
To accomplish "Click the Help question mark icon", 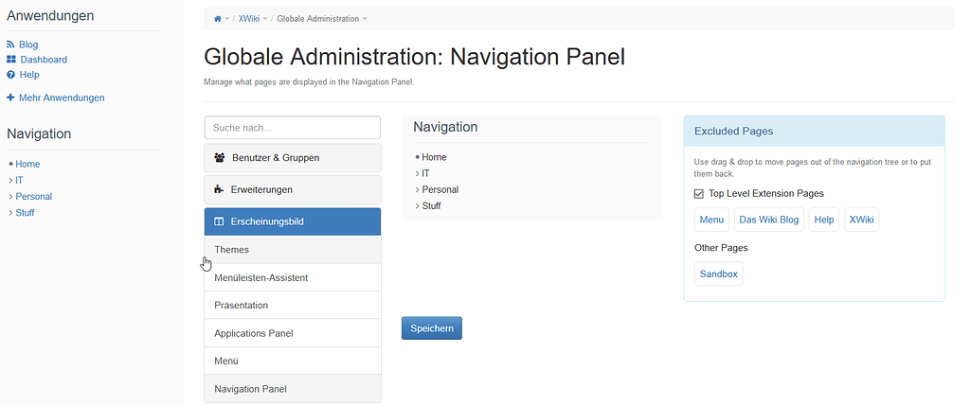I will pyautogui.click(x=10, y=74).
